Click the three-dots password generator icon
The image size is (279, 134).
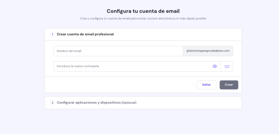tap(227, 66)
